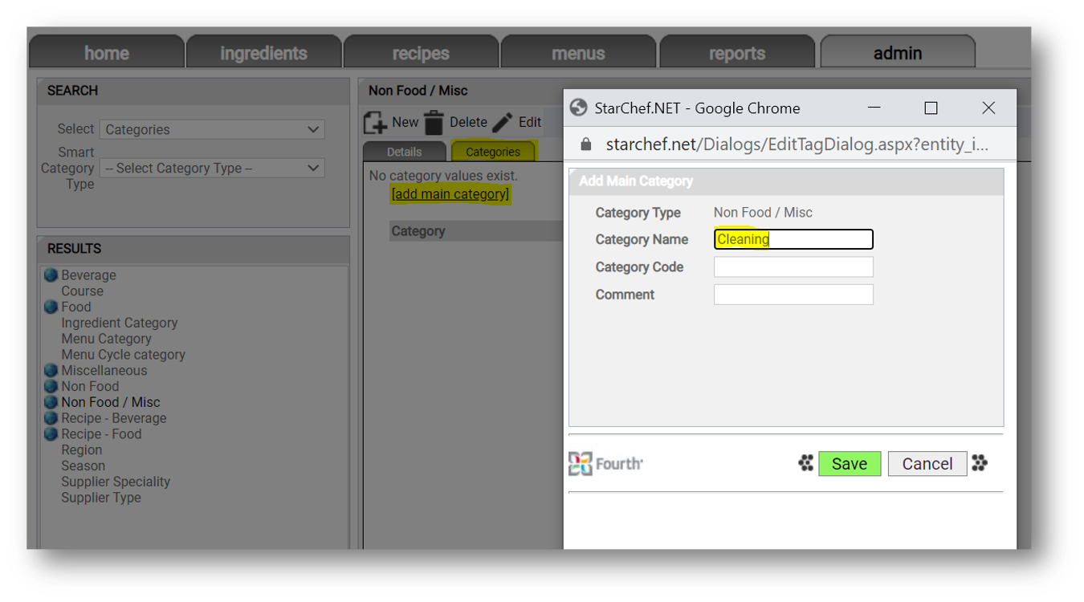Maximize the StarChef.NET dialog window

pos(931,108)
